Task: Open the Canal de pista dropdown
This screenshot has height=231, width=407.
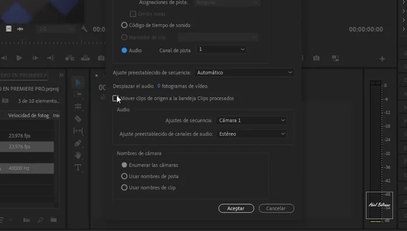Action: (221, 49)
